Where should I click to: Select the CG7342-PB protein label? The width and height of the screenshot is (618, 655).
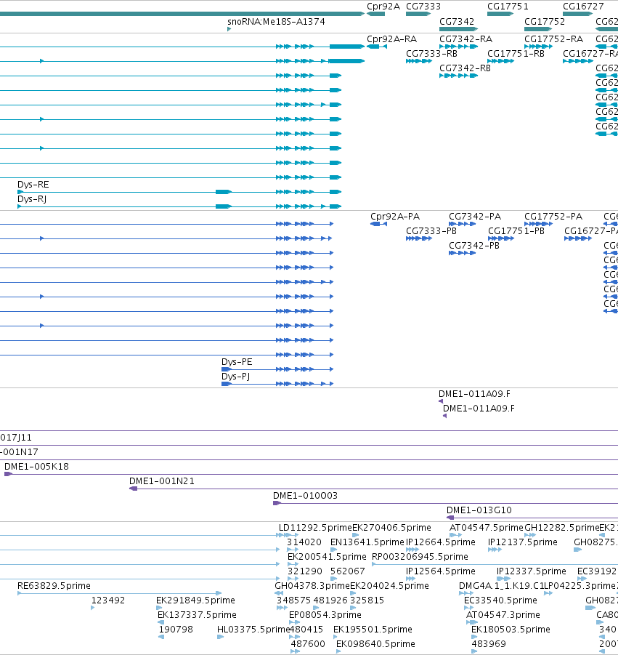(474, 246)
